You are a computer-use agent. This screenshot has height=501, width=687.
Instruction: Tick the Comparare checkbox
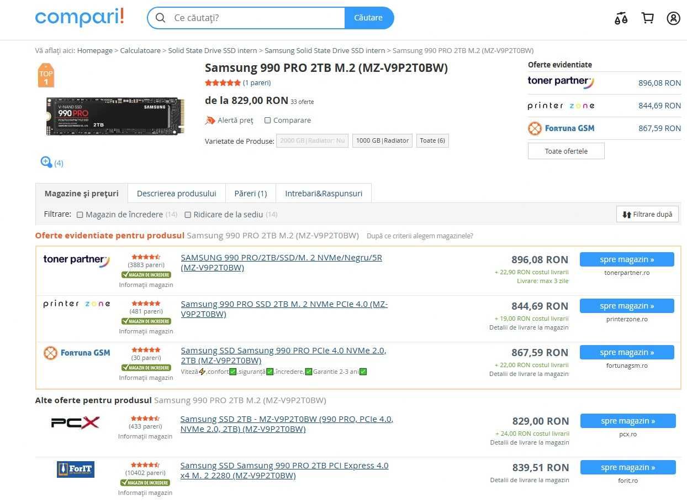pyautogui.click(x=267, y=121)
